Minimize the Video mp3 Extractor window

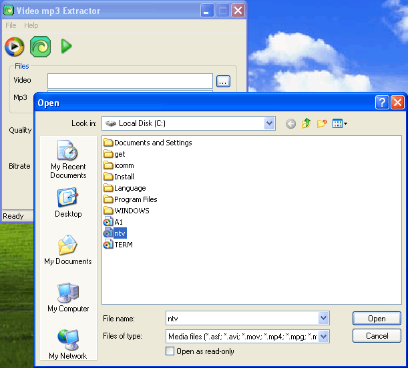point(207,11)
